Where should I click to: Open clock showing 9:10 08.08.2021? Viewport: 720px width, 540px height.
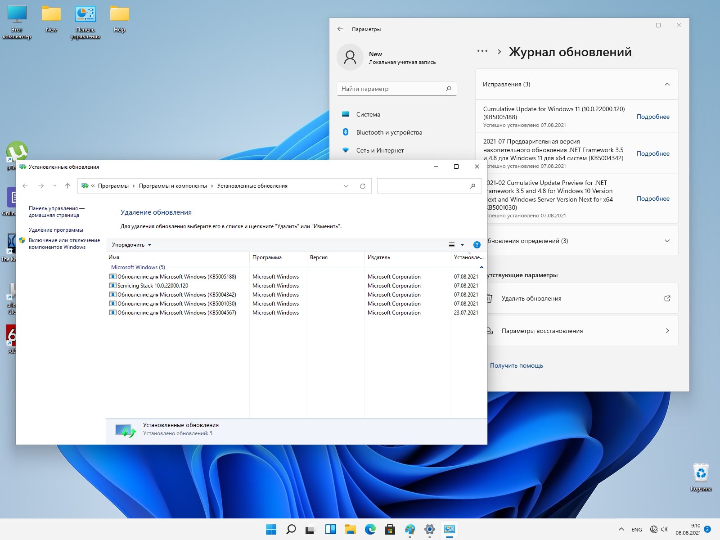[x=688, y=529]
